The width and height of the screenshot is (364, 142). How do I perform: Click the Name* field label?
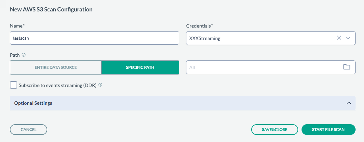pos(17,26)
